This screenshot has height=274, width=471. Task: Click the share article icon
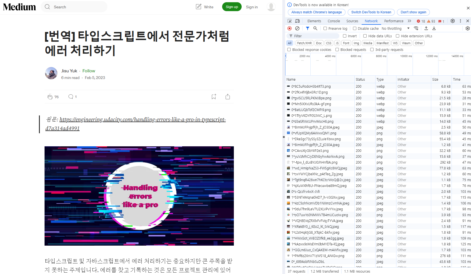click(x=228, y=97)
